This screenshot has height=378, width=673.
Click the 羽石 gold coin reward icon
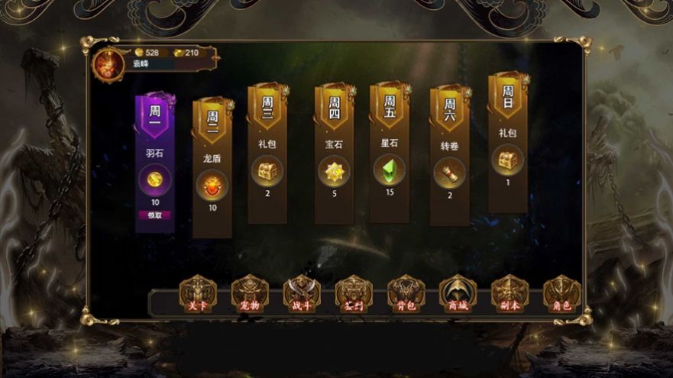pyautogui.click(x=155, y=179)
